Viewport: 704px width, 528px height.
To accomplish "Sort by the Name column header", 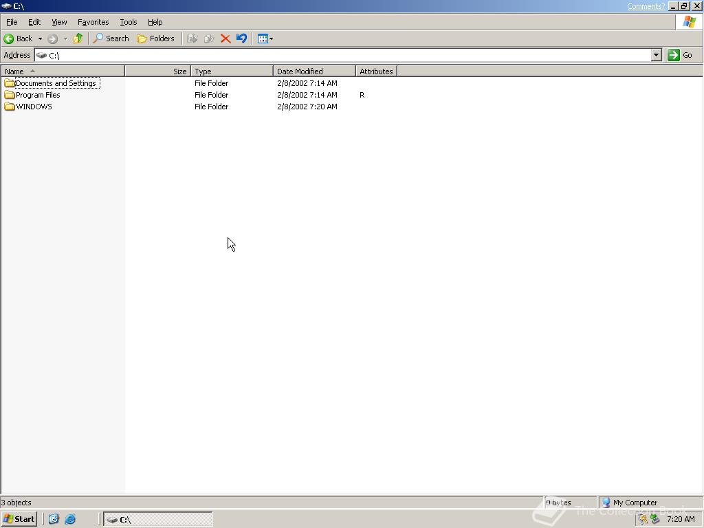I will pos(63,71).
